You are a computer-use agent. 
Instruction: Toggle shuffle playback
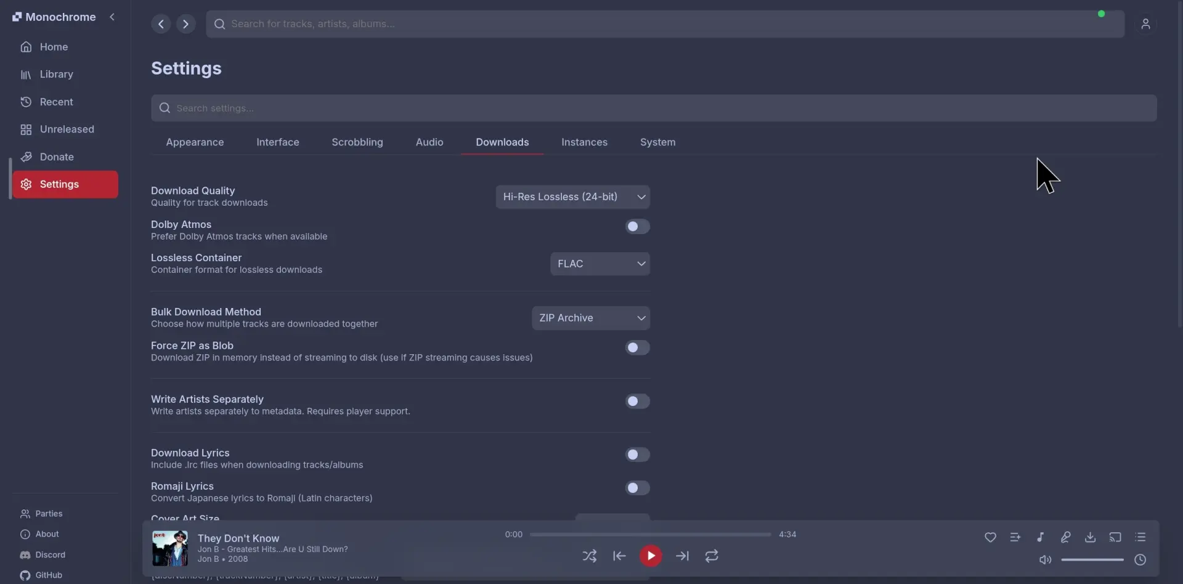pos(590,556)
